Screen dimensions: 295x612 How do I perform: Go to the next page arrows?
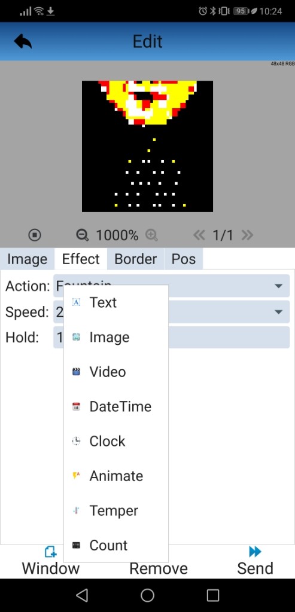coord(247,235)
